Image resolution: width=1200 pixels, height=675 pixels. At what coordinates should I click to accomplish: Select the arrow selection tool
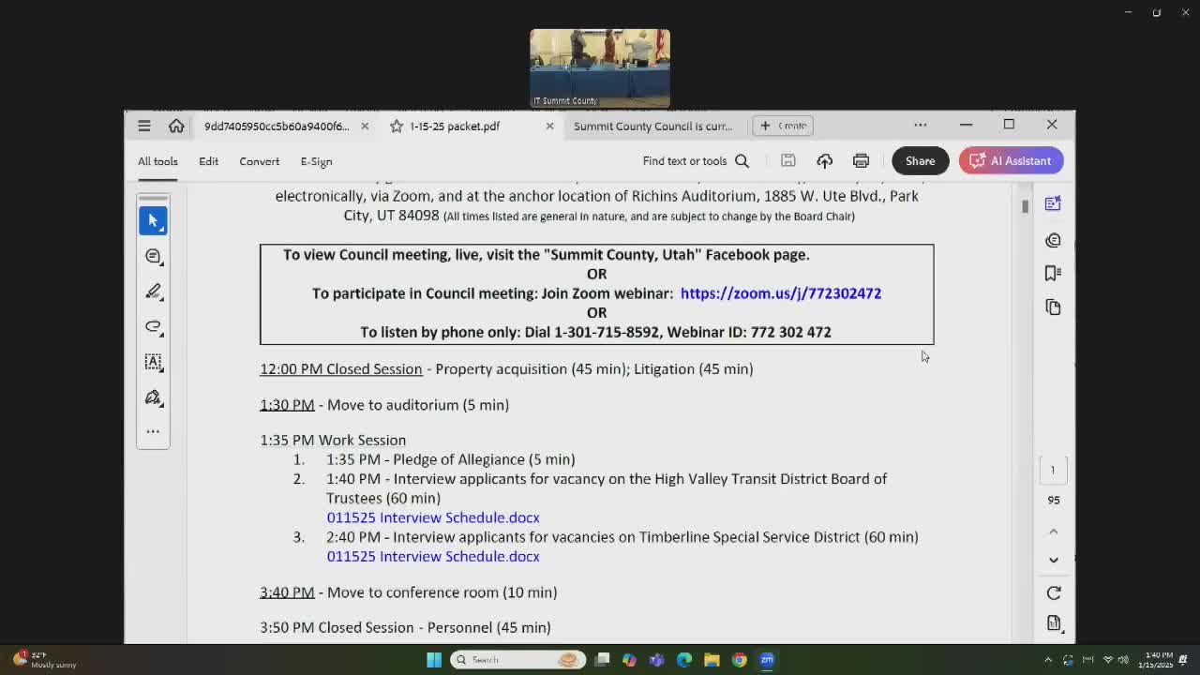pos(153,220)
